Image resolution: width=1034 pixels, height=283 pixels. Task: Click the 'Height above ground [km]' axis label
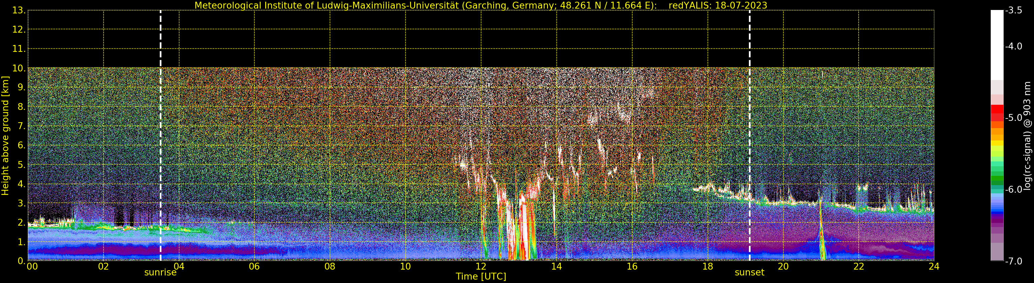5,136
